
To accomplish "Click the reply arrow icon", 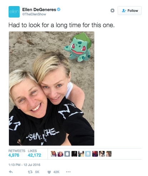I will 11,172.
